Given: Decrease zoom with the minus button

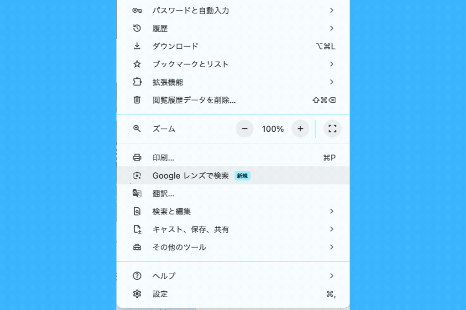Looking at the screenshot, I should (x=245, y=129).
